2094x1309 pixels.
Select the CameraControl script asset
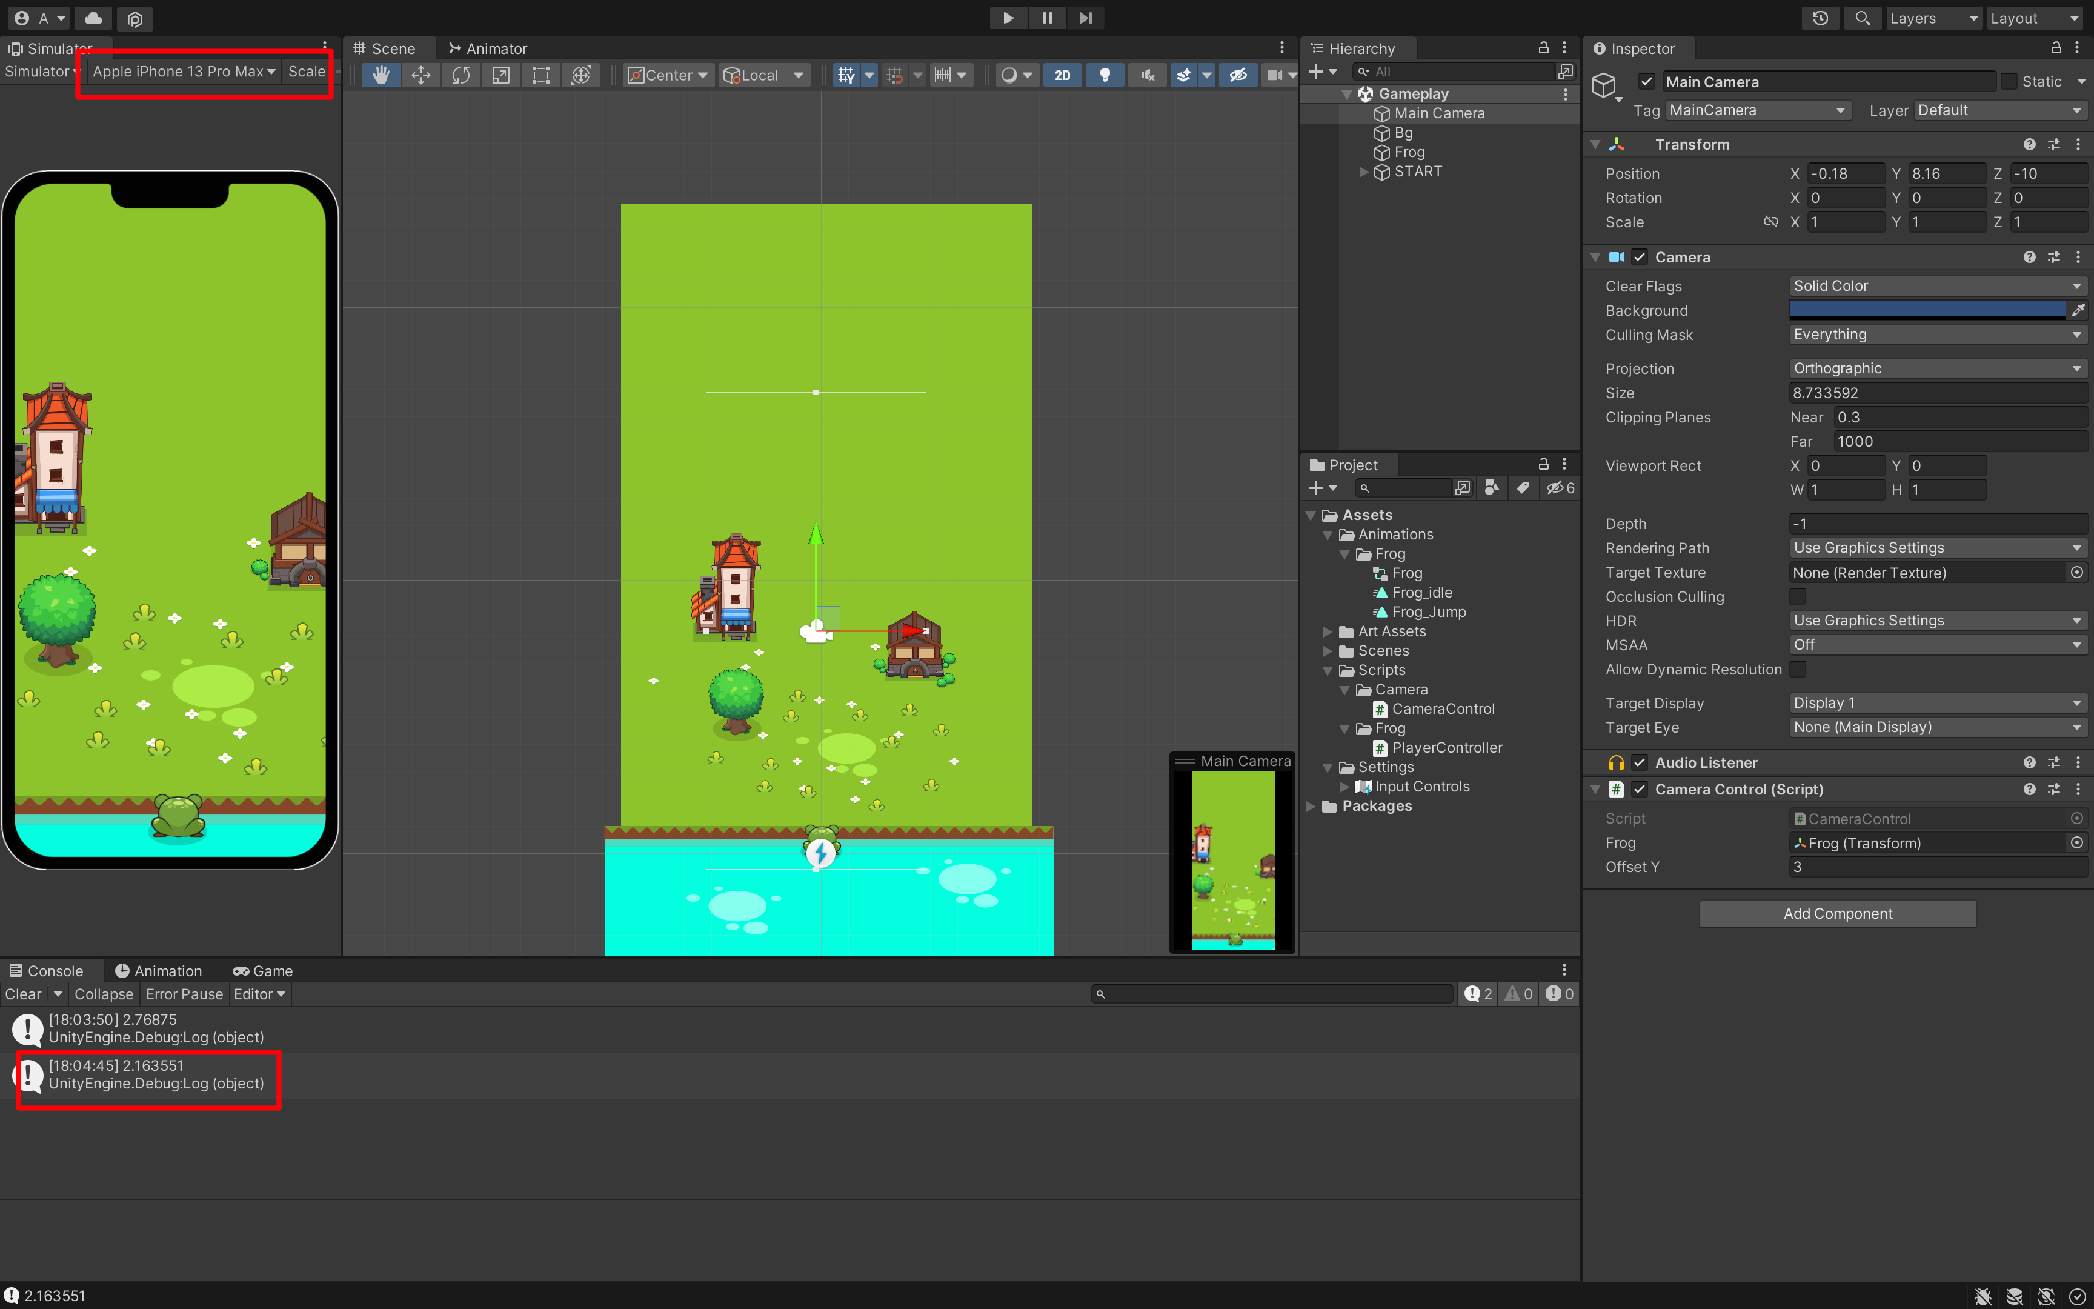pyautogui.click(x=1443, y=709)
